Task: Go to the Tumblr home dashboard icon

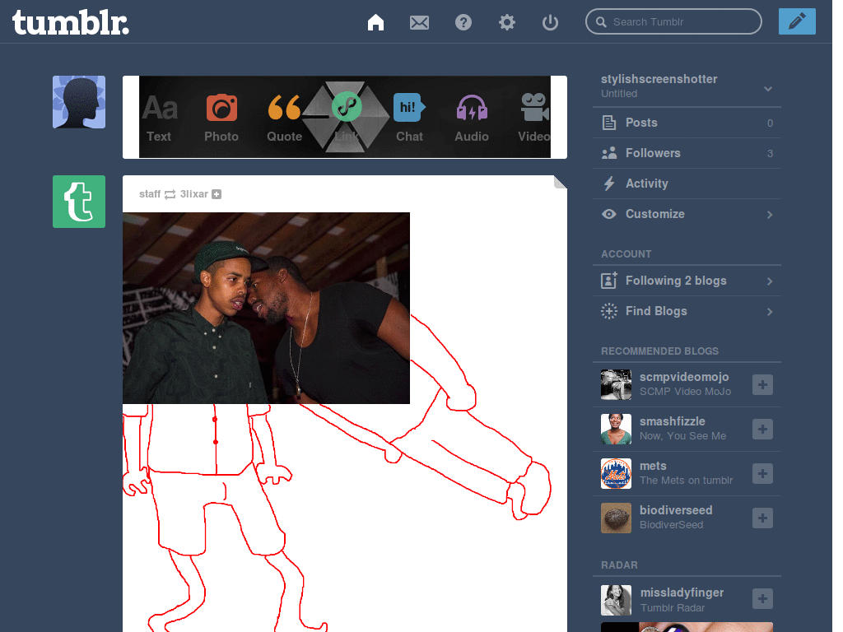Action: (x=375, y=22)
